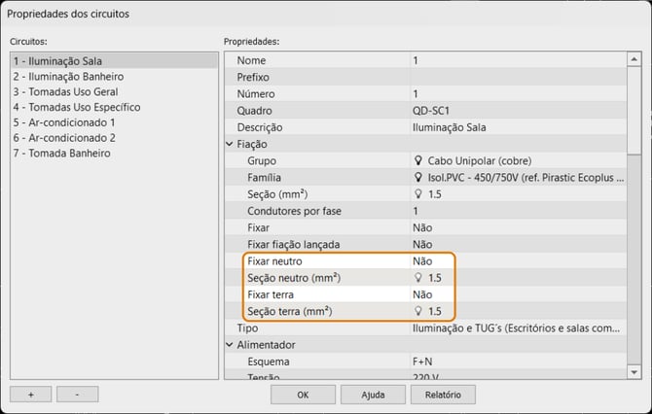Select circuit 2 - Iluminação Banheiro

click(x=68, y=76)
